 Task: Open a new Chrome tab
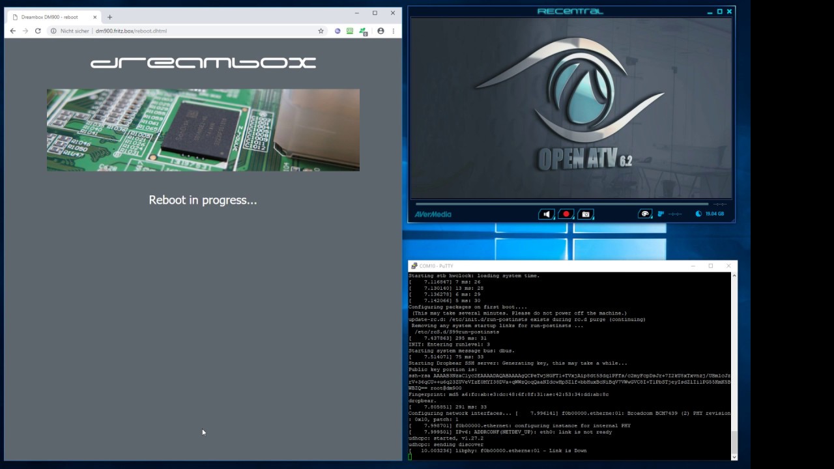point(109,17)
